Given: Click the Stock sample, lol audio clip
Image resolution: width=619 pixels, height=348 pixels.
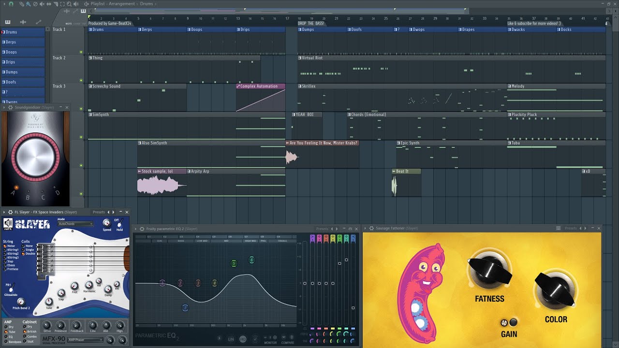Looking at the screenshot, I should click(x=162, y=182).
